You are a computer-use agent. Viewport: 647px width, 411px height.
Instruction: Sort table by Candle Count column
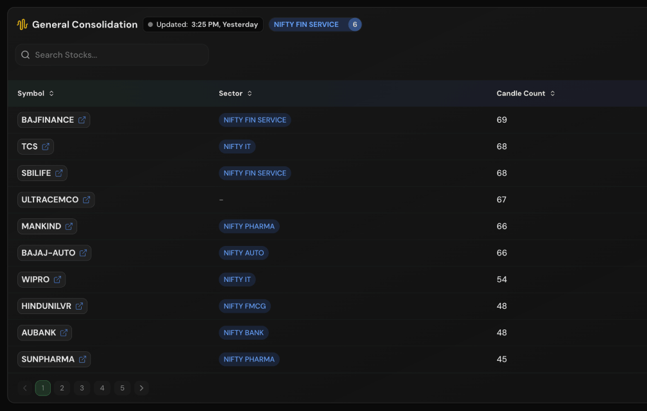click(x=525, y=94)
